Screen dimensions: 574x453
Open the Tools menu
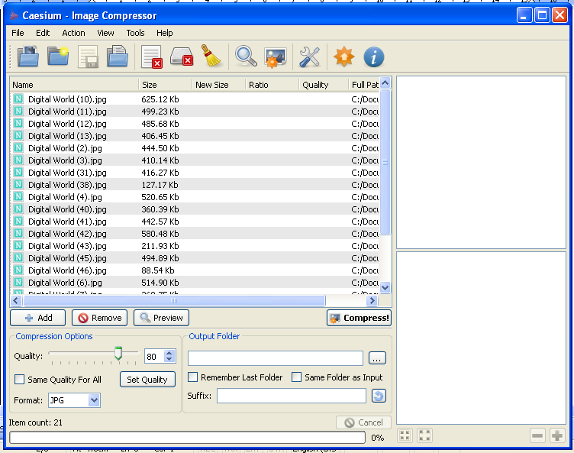(135, 33)
